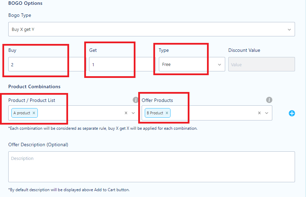Click info icon beside Offer Products
This screenshot has height=197, width=306.
tap(269, 100)
